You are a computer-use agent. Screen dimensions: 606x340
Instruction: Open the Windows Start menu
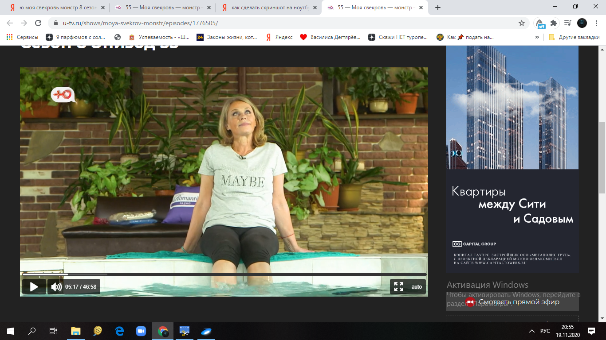tap(10, 331)
